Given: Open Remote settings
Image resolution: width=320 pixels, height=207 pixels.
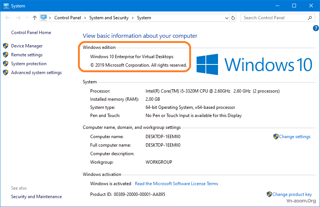Looking at the screenshot, I should [27, 55].
